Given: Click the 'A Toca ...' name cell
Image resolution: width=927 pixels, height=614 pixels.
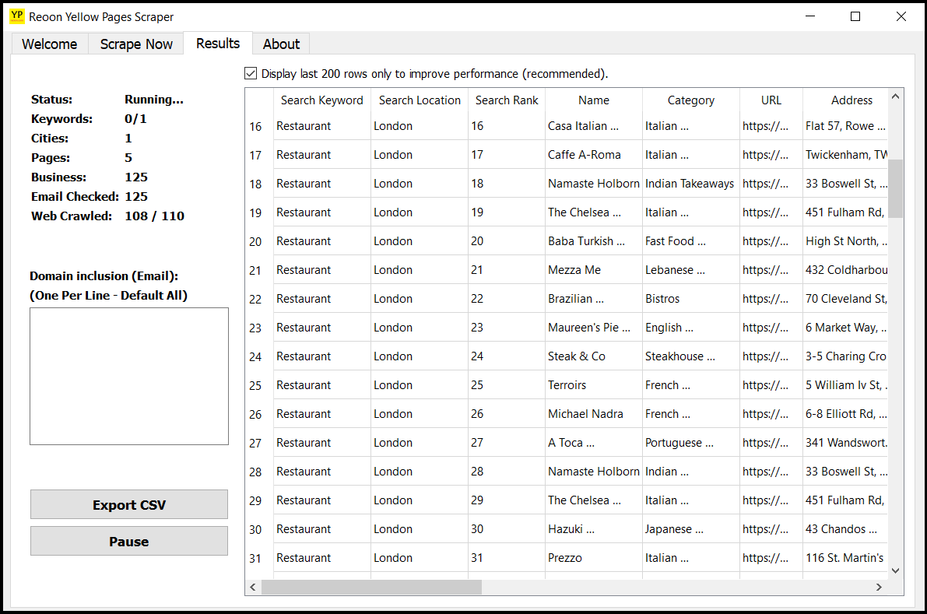Looking at the screenshot, I should pyautogui.click(x=594, y=443).
